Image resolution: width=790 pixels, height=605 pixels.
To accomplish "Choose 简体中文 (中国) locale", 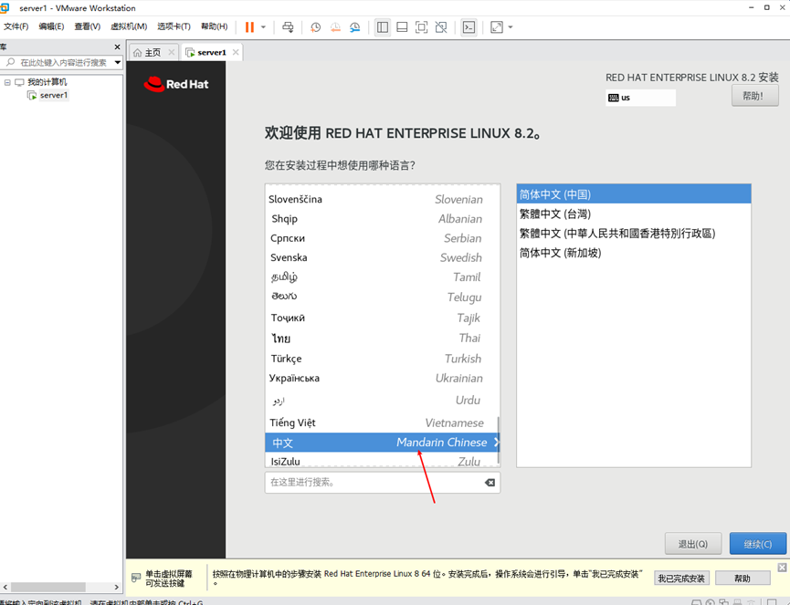I will (x=634, y=194).
